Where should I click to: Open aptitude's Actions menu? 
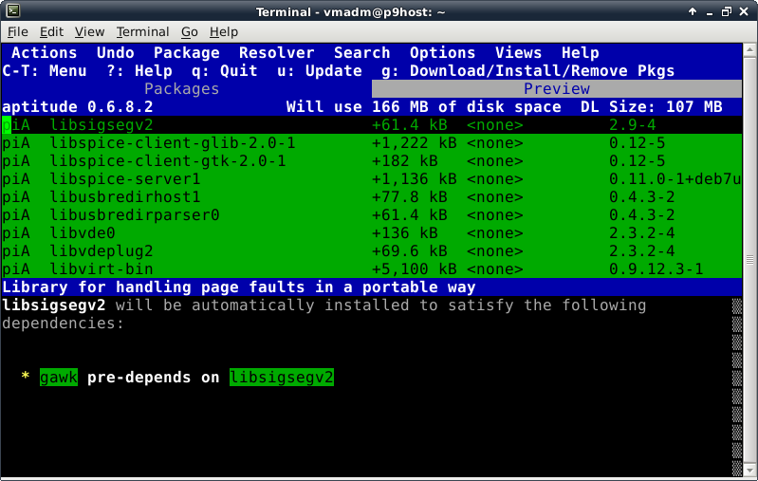(x=44, y=53)
